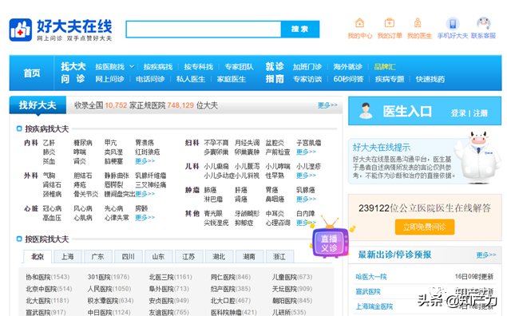Select the 山东 hospital tab
507x316 pixels.
click(x=158, y=256)
